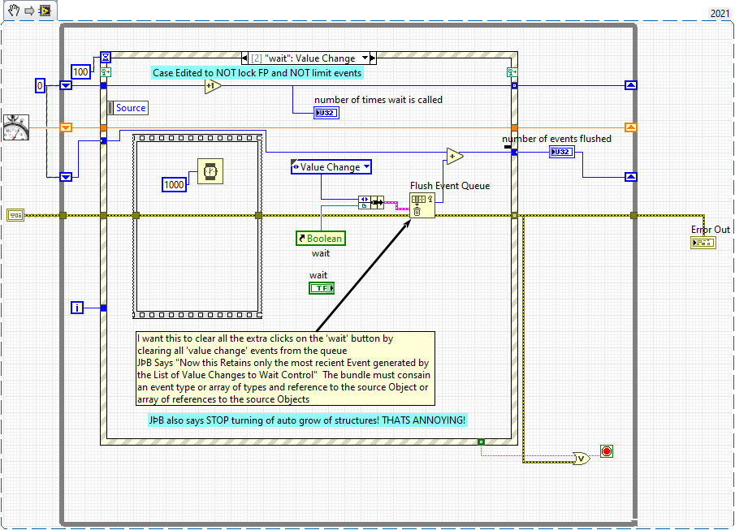Go to the next event case

[x=373, y=58]
